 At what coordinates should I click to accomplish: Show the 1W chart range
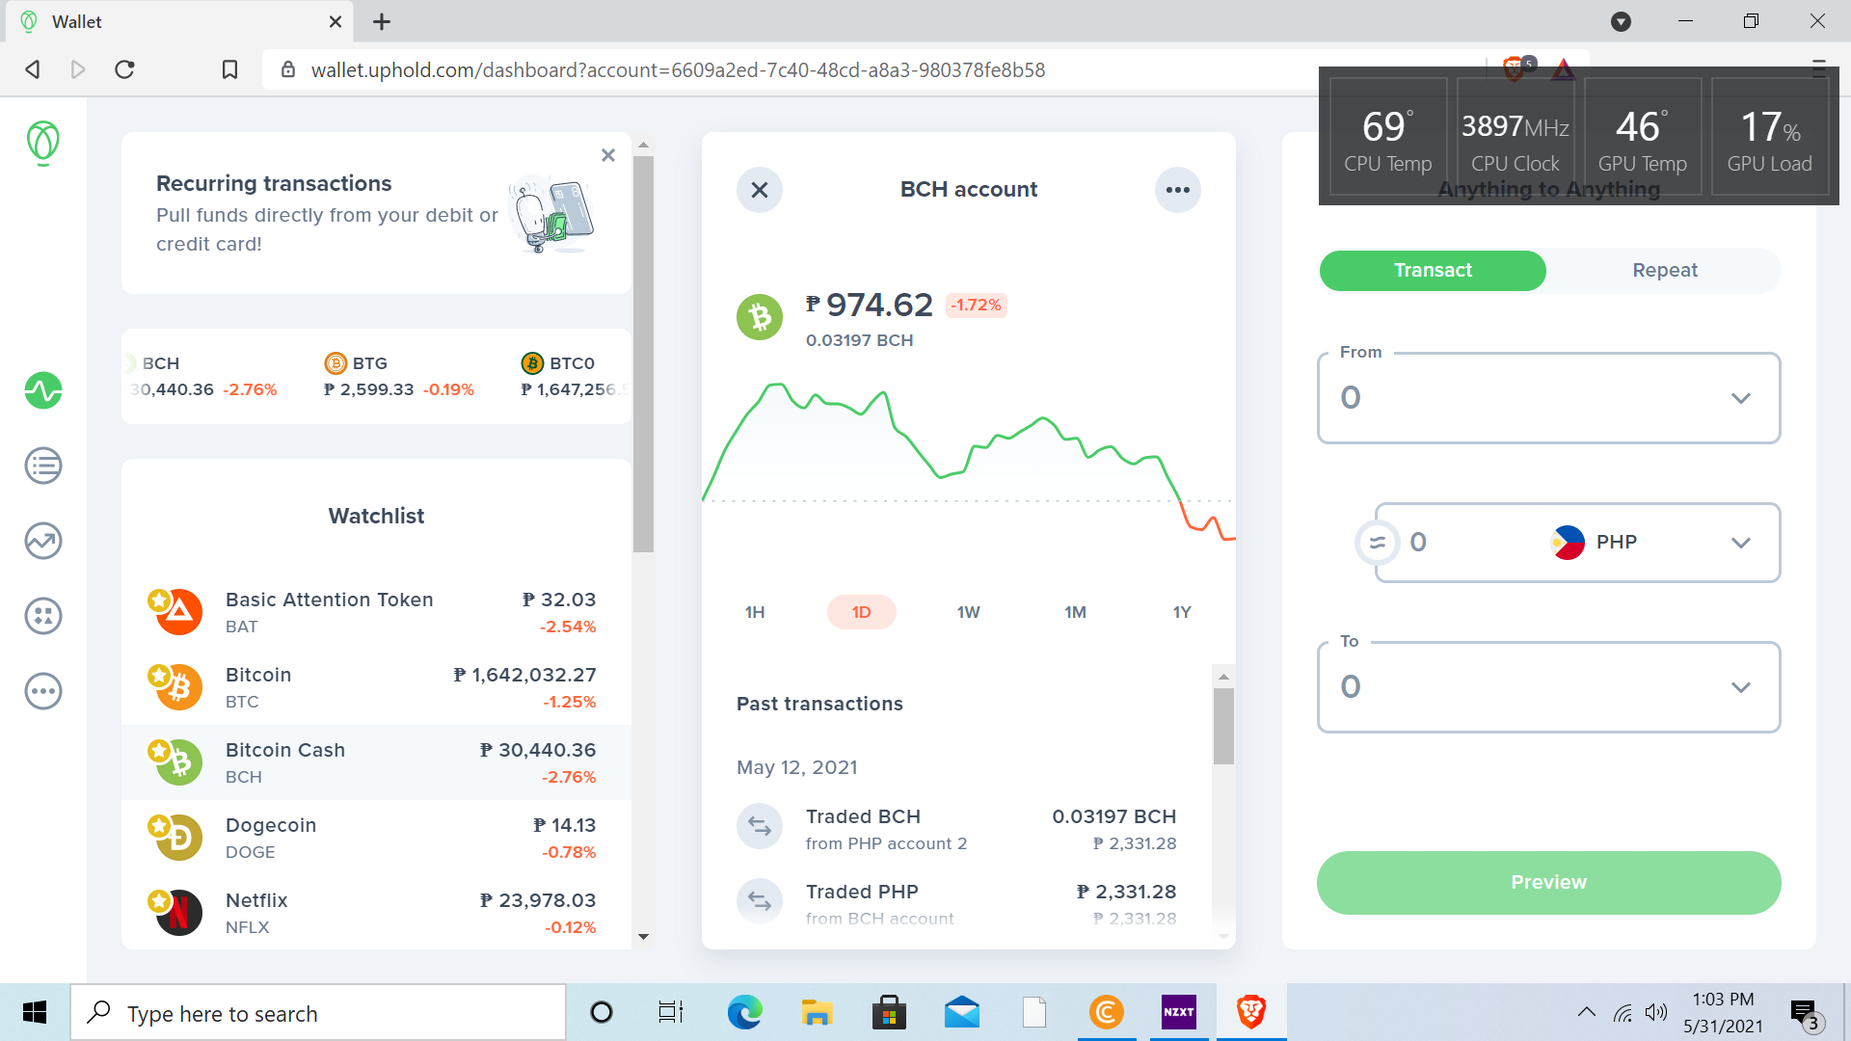969,612
